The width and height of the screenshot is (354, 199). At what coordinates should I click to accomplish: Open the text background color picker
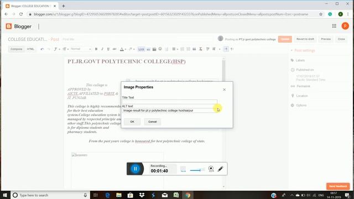tap(131, 49)
